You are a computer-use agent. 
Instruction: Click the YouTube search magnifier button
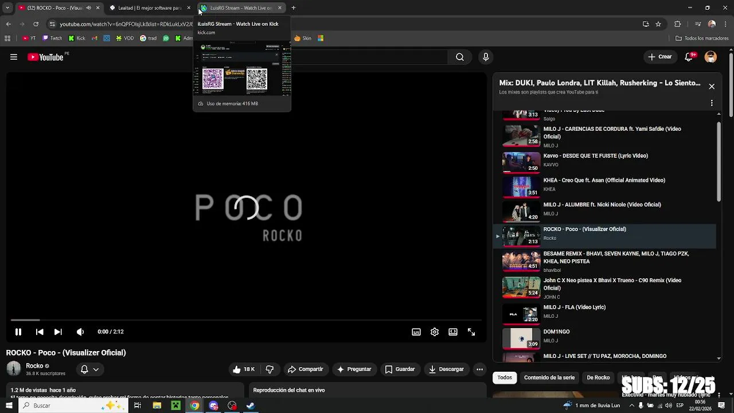point(460,57)
